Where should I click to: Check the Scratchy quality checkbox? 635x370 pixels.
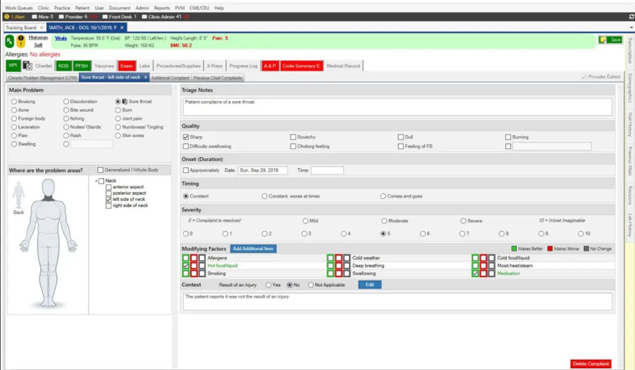click(293, 137)
